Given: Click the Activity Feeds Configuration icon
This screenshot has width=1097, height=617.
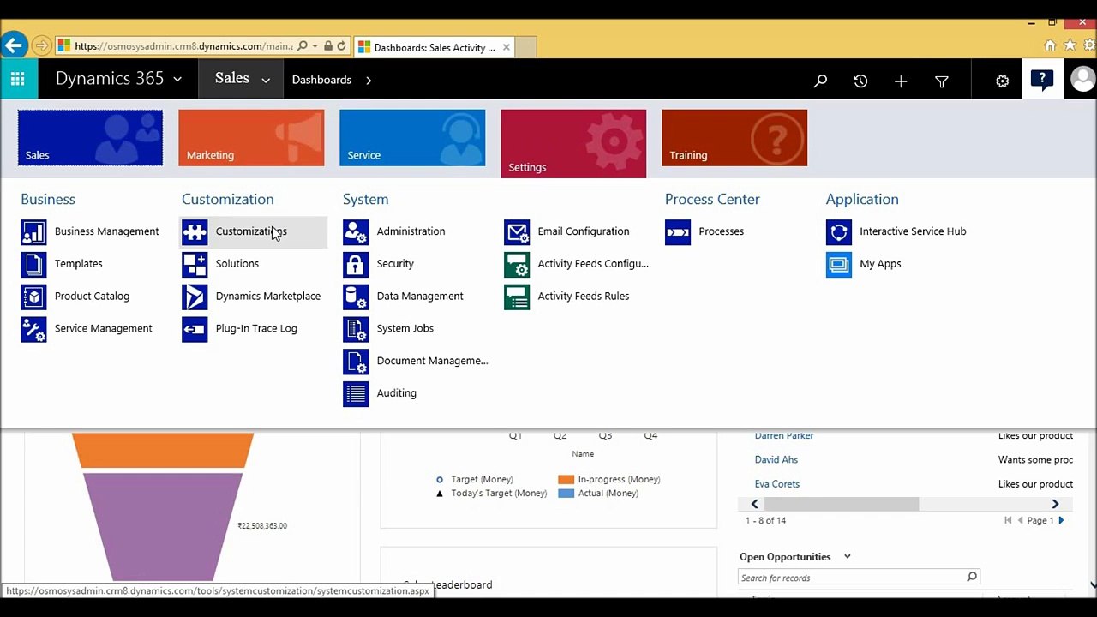Looking at the screenshot, I should tap(517, 264).
